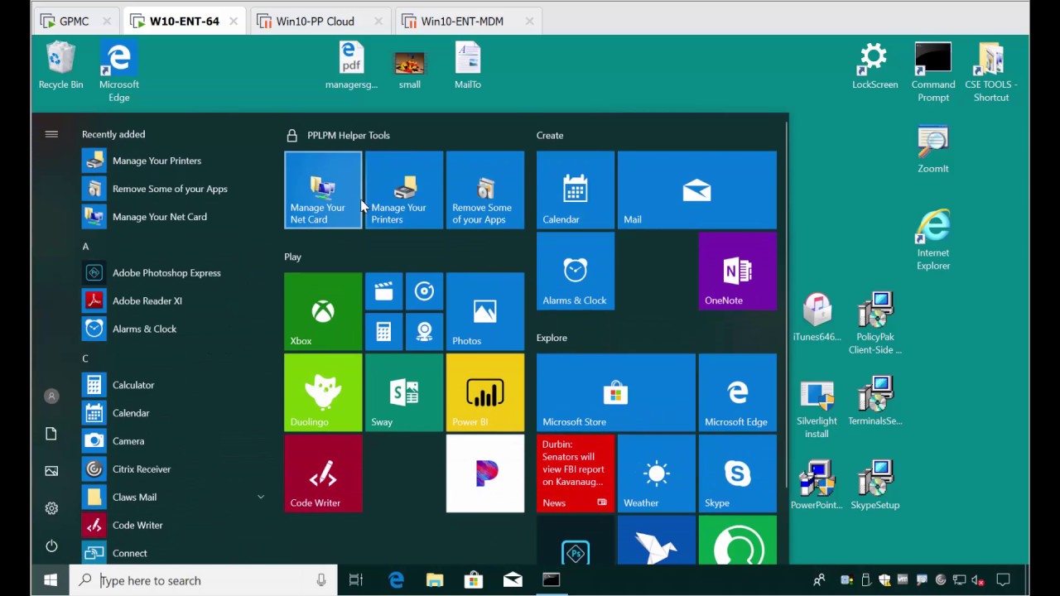Launch the OneNote tile

738,271
